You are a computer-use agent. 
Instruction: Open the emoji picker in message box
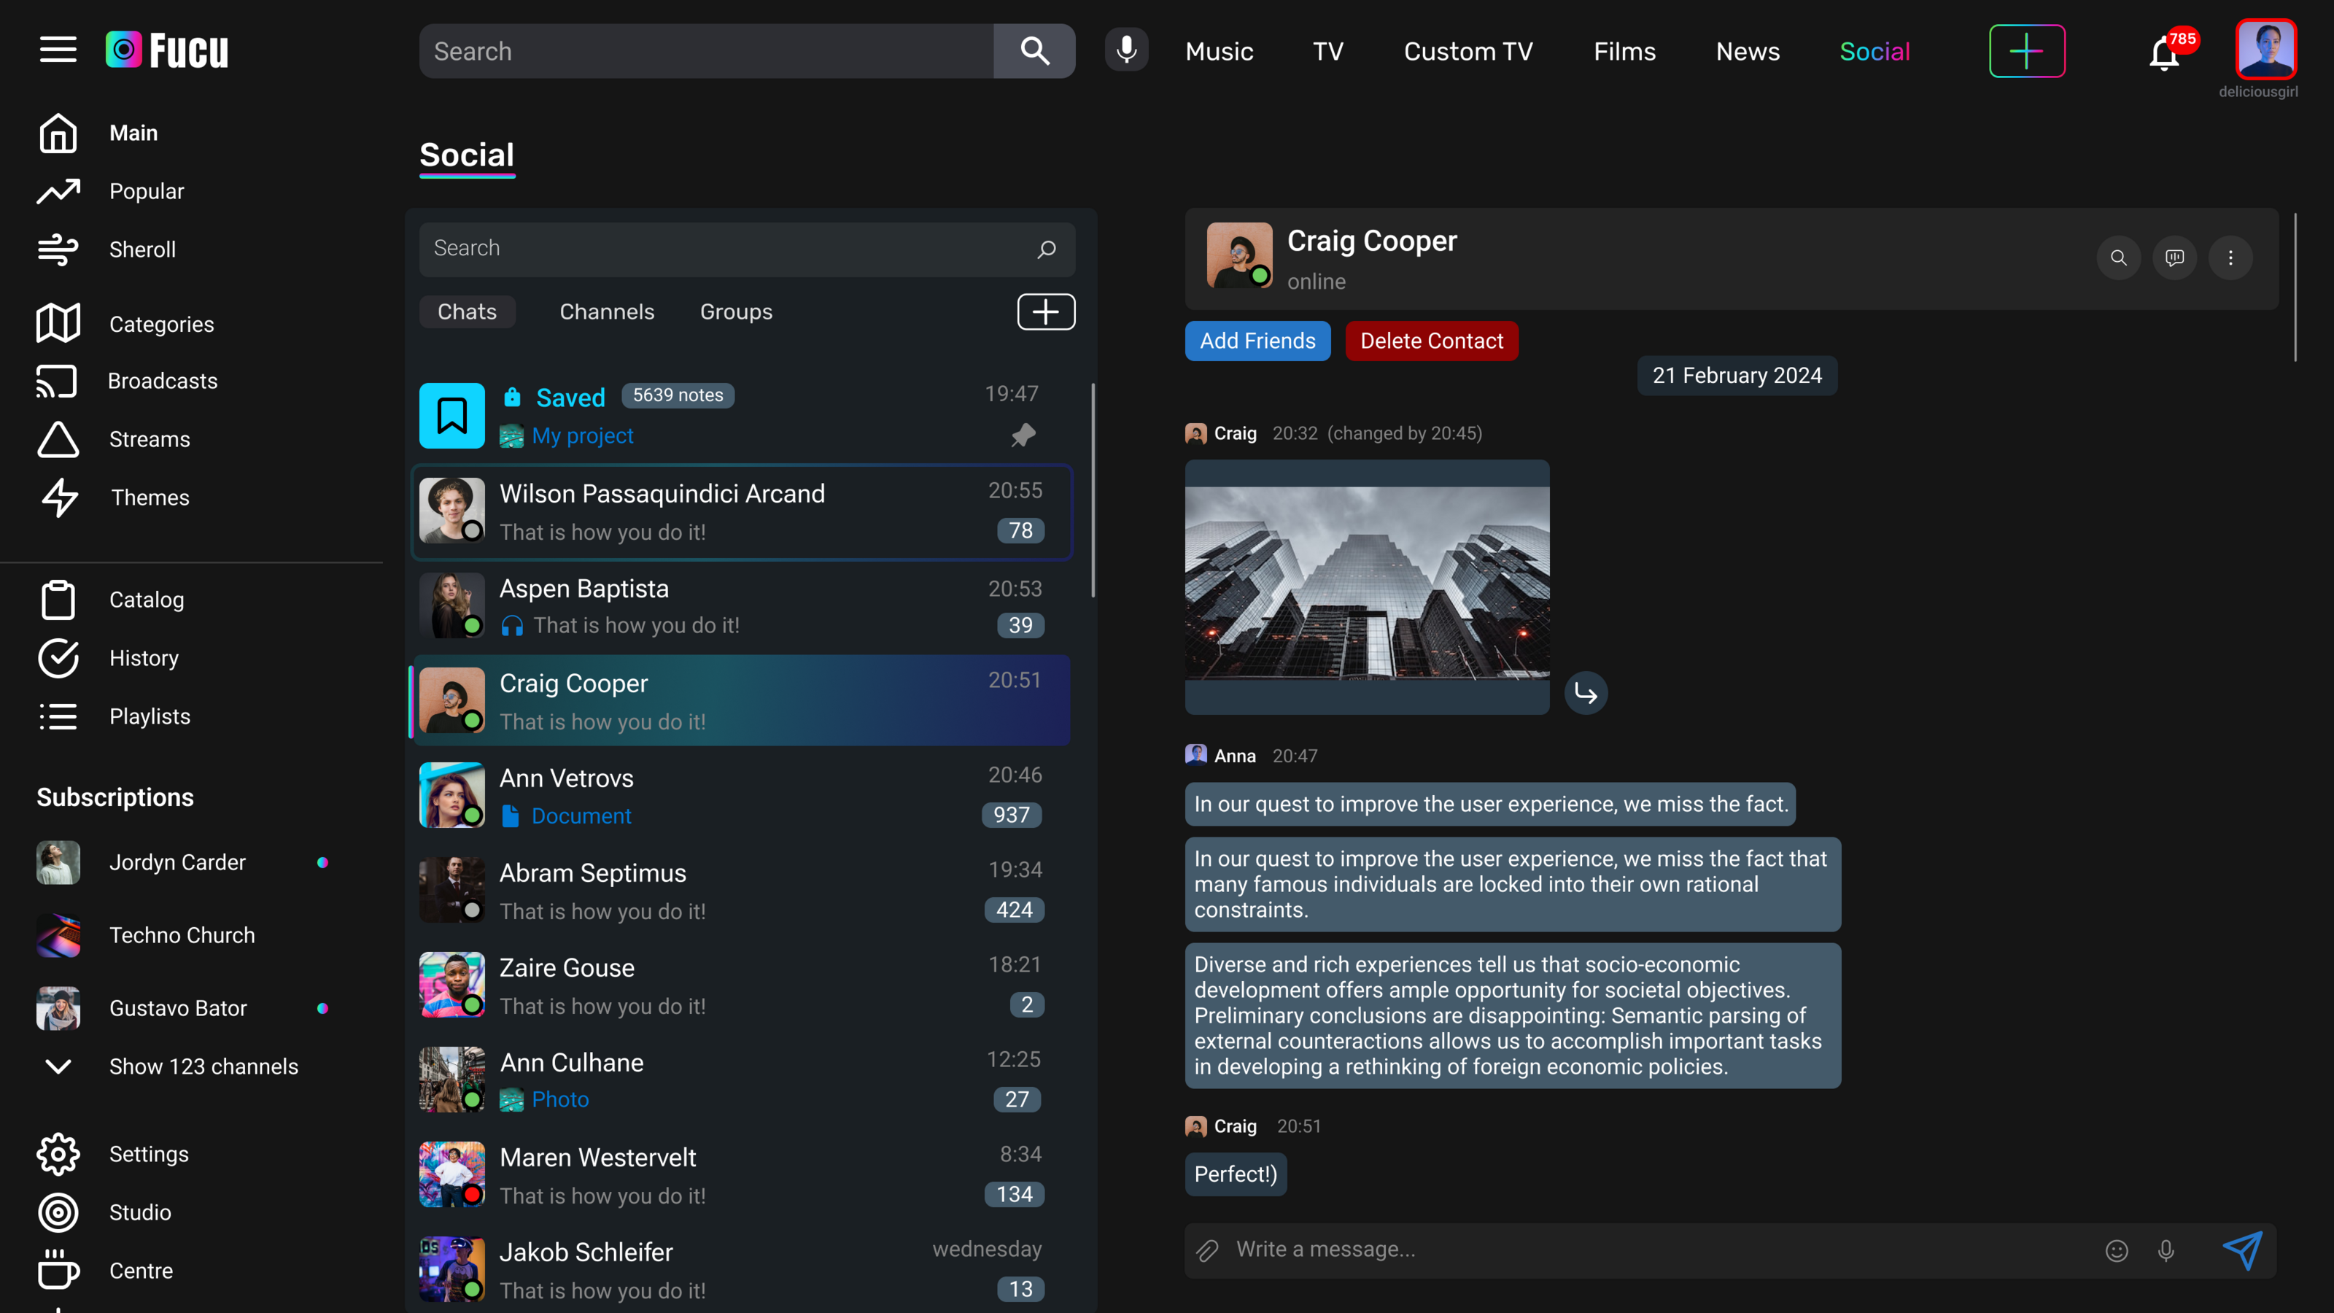[2117, 1250]
